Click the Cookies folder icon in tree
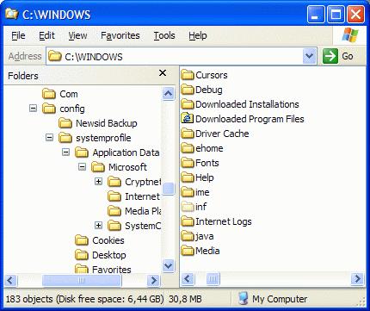Viewport: 370px width, 311px height. (x=82, y=240)
